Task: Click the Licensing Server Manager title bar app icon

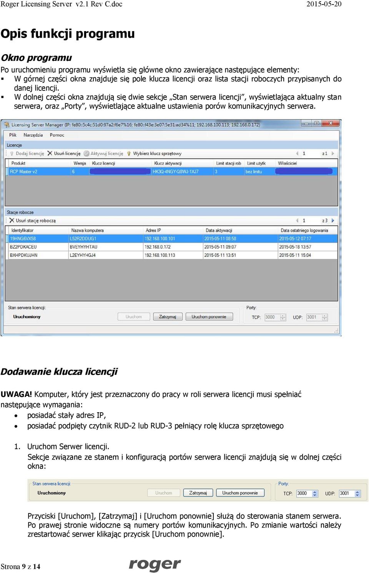Action: [x=6, y=125]
